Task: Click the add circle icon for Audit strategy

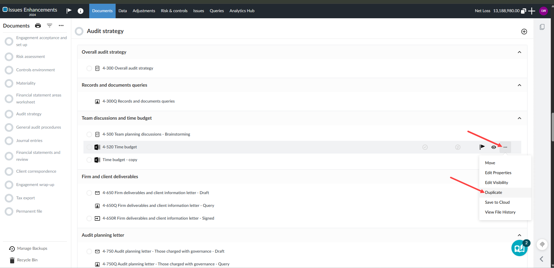Action: pos(524,32)
